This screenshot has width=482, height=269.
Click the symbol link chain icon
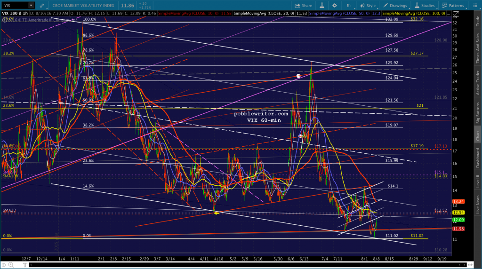tap(42, 6)
